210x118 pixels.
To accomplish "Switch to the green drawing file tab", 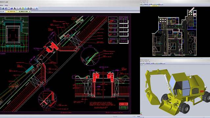I will click(23, 11).
